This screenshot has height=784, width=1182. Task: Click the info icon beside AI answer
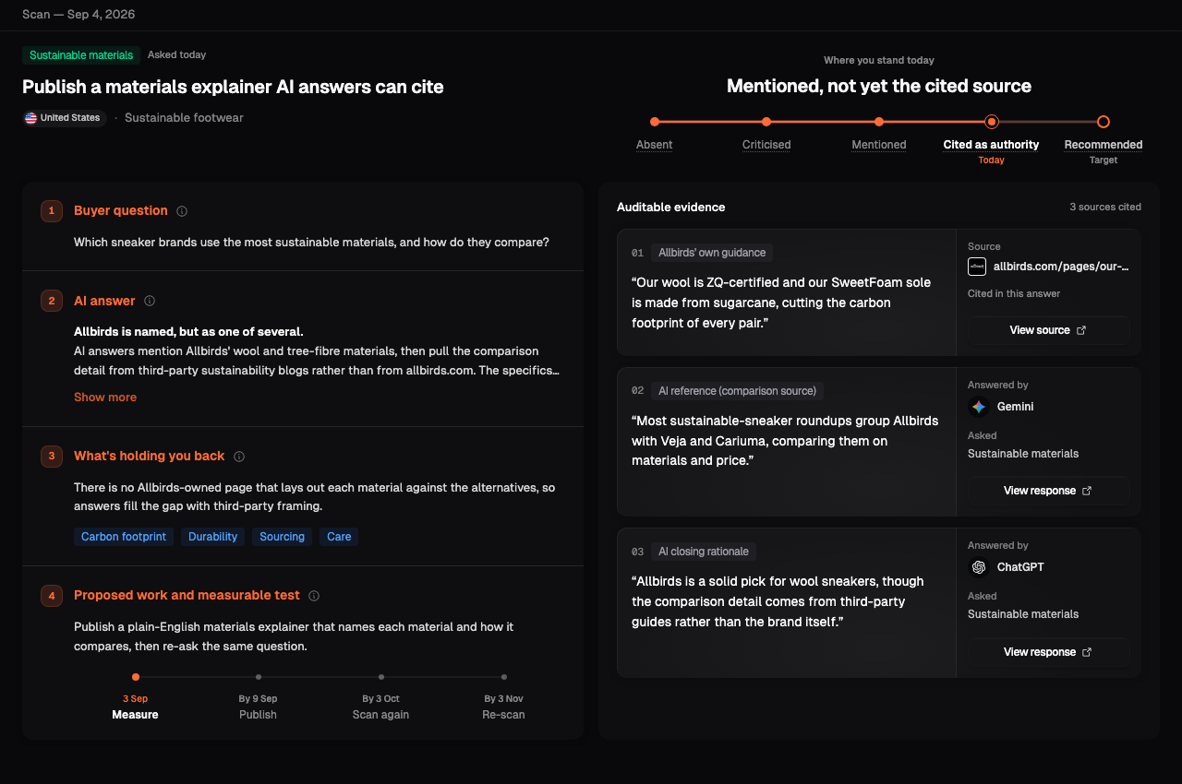point(150,301)
